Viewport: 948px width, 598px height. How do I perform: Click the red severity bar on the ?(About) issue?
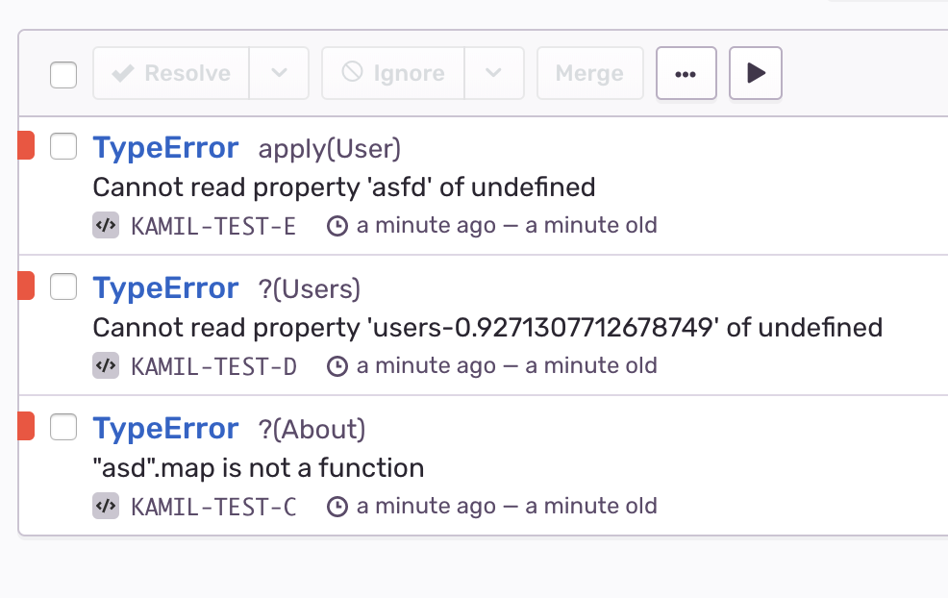24,426
